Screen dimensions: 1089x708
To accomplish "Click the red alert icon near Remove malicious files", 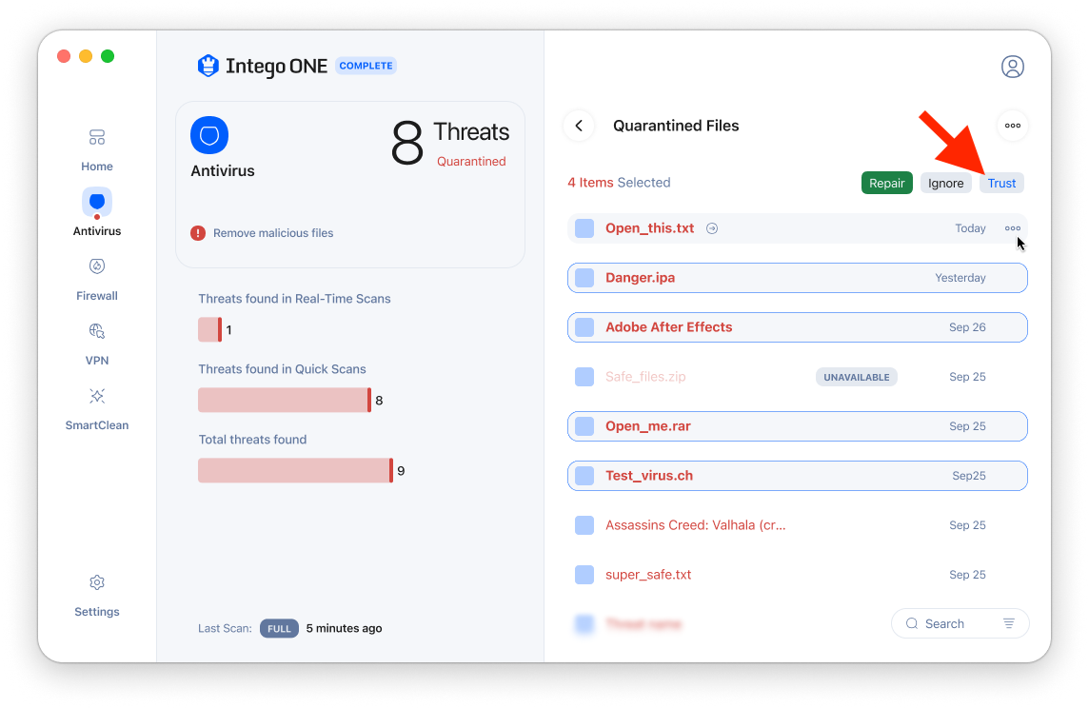I will [198, 233].
